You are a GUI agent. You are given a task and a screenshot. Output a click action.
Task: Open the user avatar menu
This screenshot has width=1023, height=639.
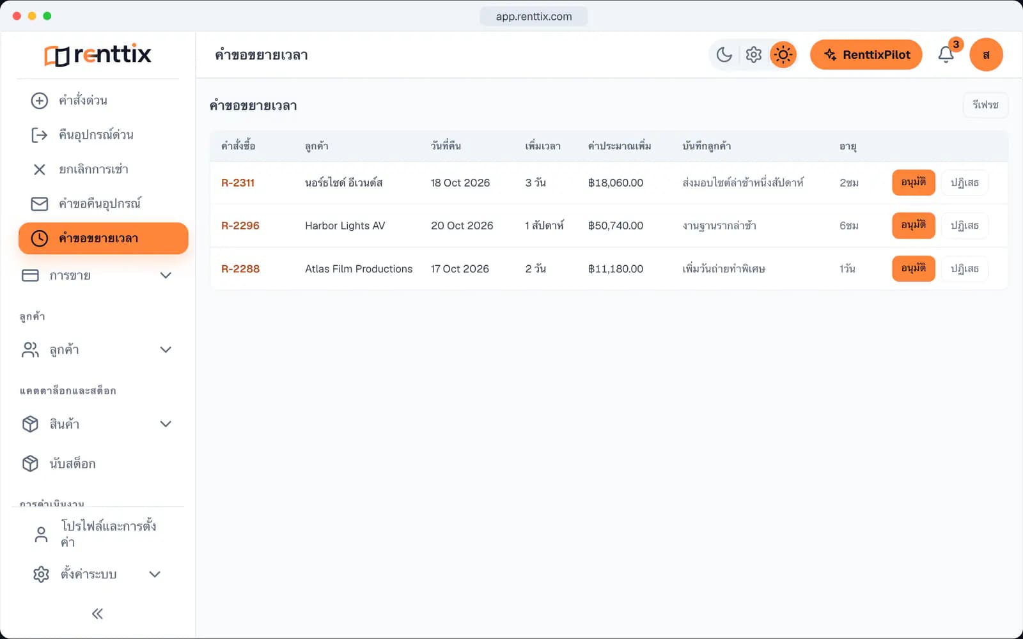tap(986, 55)
